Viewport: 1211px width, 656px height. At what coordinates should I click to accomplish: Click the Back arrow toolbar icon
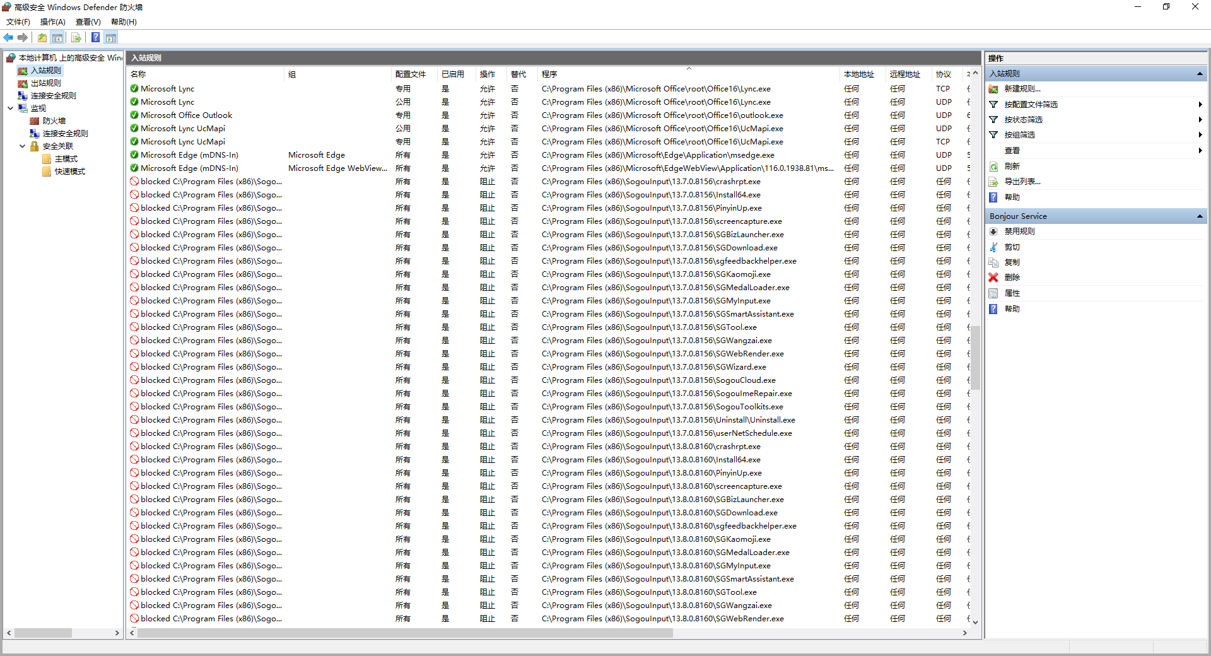(x=9, y=38)
